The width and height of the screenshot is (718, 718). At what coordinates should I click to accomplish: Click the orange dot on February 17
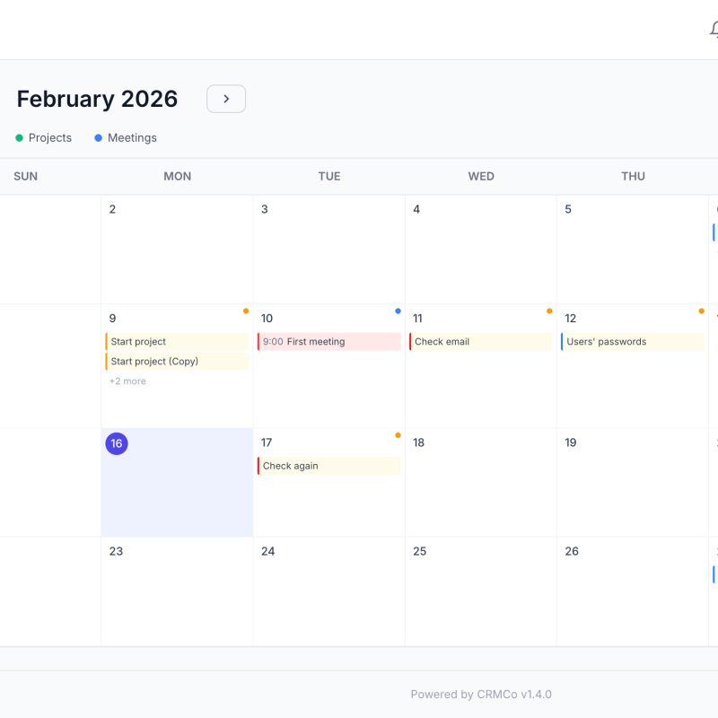398,435
